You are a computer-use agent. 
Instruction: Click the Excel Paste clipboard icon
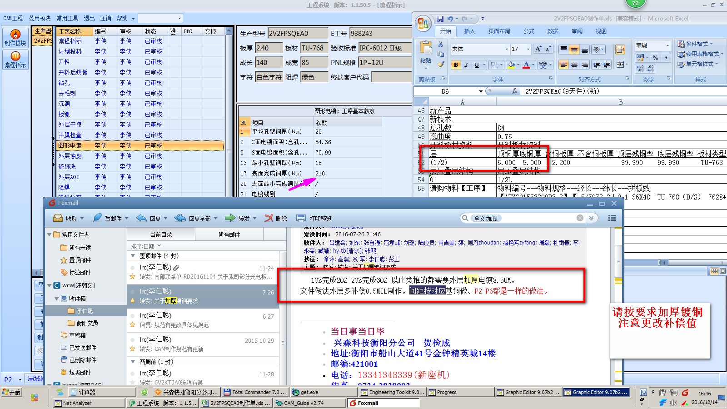click(x=426, y=49)
